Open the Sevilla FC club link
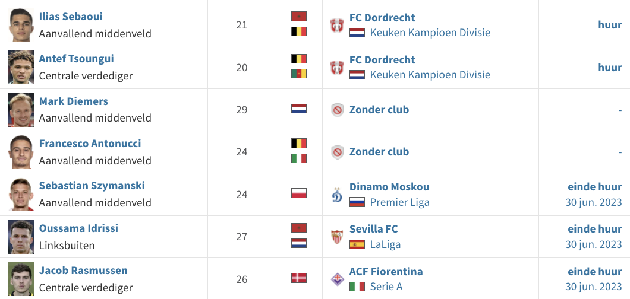630x299 pixels. pos(373,229)
